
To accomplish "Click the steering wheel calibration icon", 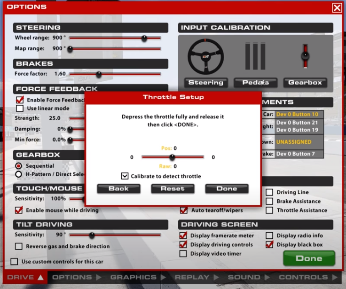I will coord(205,56).
